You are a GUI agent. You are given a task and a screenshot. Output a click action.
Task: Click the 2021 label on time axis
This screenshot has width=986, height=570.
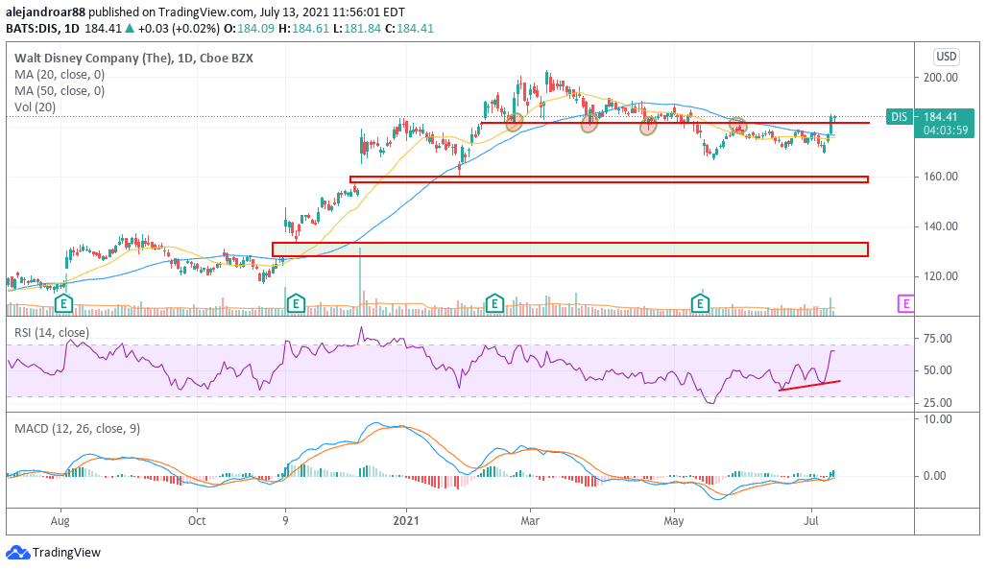tap(405, 521)
